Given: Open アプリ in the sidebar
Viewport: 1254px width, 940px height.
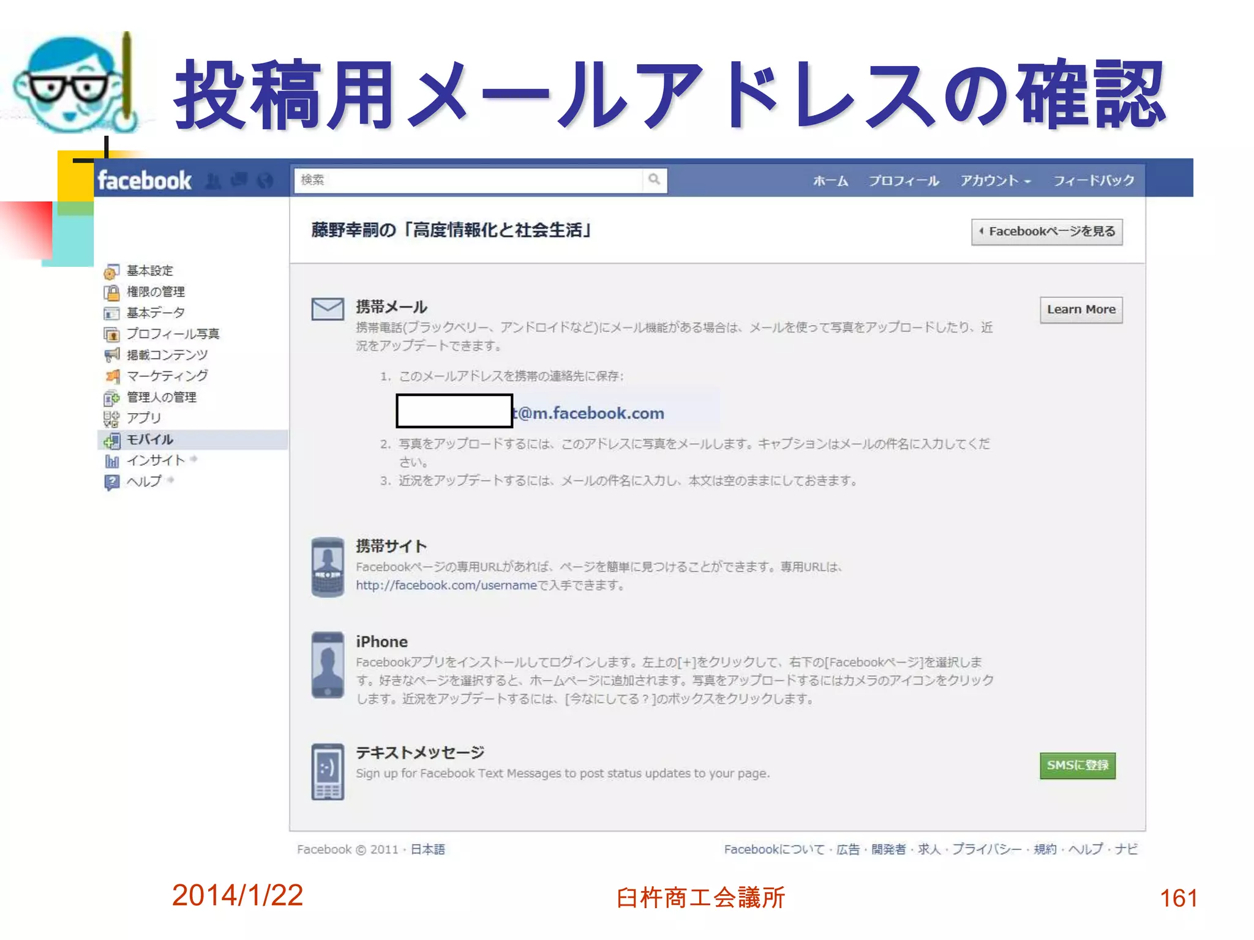Looking at the screenshot, I should tap(144, 418).
